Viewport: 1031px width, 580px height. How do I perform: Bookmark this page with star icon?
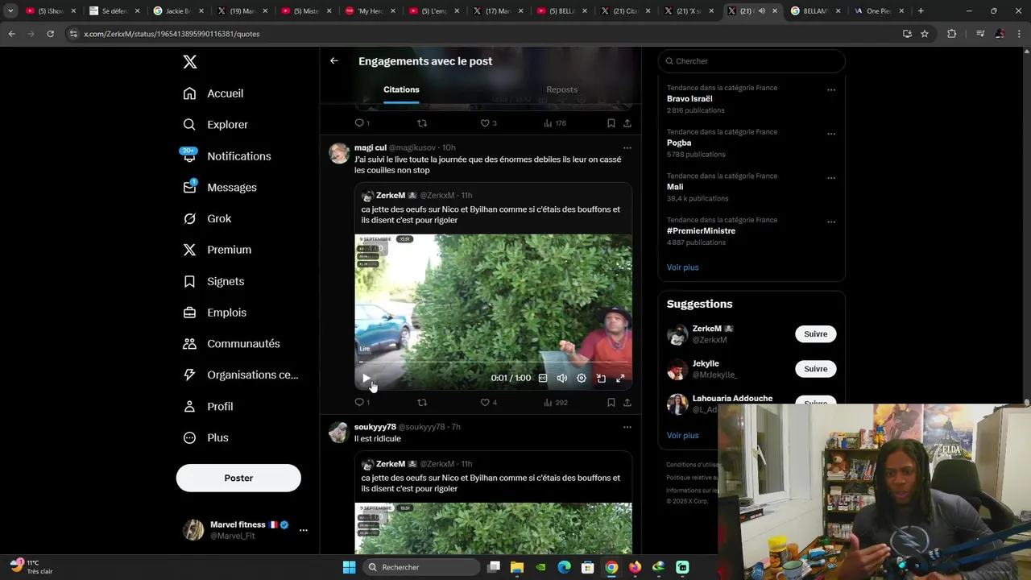pos(925,34)
